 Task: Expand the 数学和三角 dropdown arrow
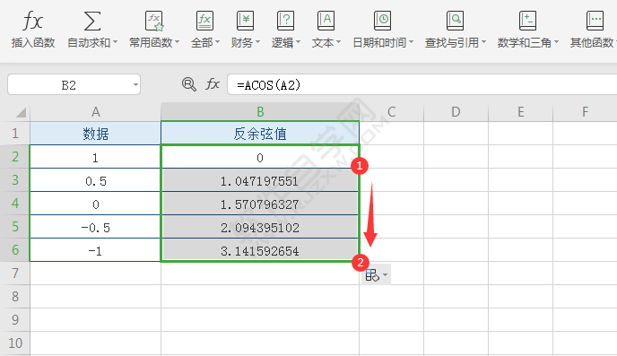(x=556, y=41)
